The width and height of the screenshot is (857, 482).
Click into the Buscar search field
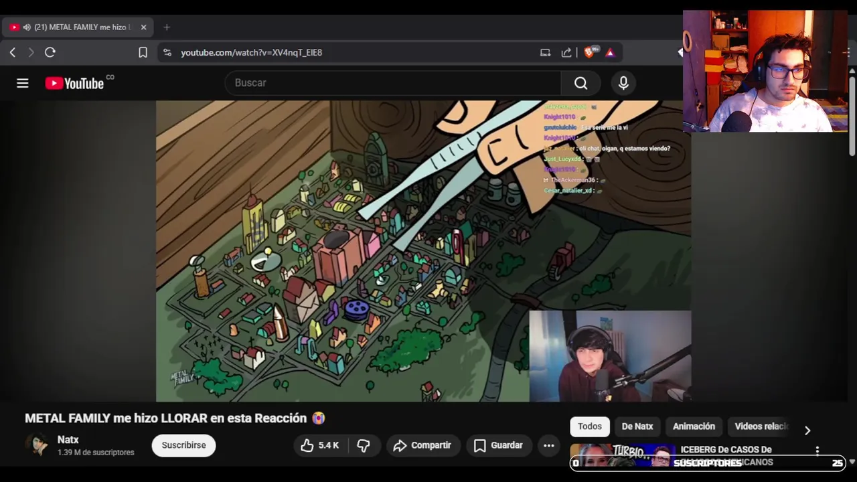click(x=393, y=83)
